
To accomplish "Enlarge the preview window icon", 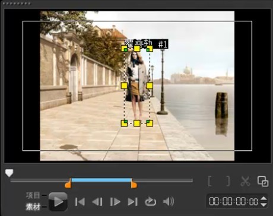I will tap(263, 181).
